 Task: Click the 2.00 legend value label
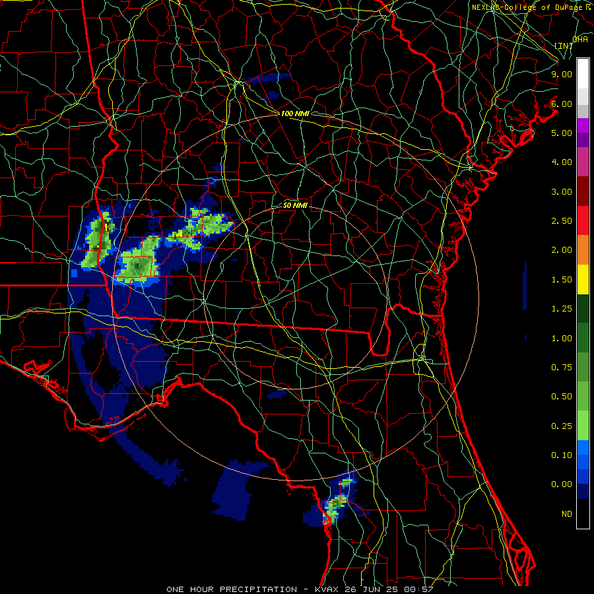click(562, 250)
